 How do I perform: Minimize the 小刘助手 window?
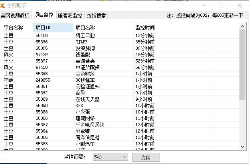pyautogui.click(x=204, y=6)
